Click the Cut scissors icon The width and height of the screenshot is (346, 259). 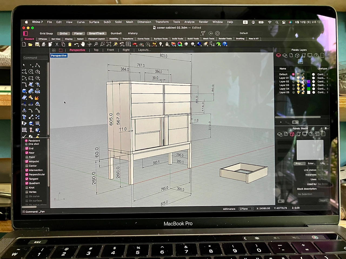[x=57, y=44]
